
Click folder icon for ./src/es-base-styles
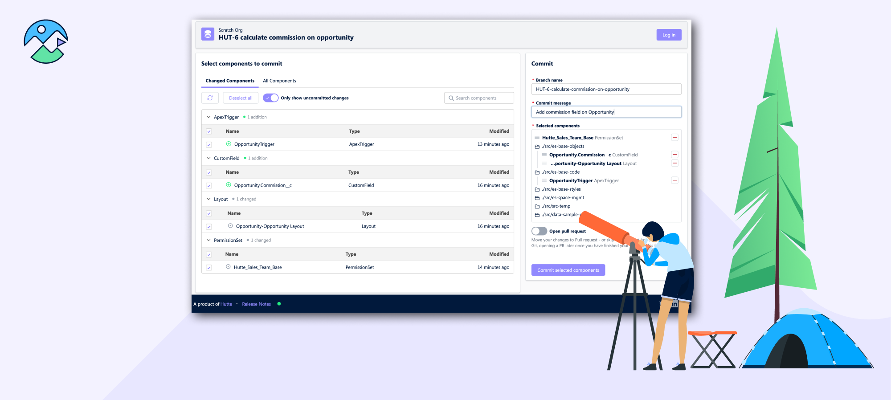[x=537, y=189]
